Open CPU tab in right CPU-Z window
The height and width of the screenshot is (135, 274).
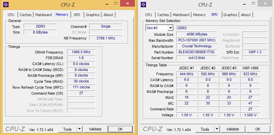(x=149, y=15)
